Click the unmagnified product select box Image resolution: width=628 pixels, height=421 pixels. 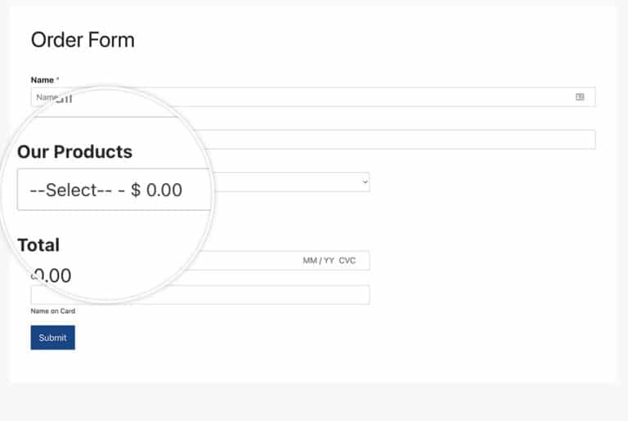click(x=291, y=181)
